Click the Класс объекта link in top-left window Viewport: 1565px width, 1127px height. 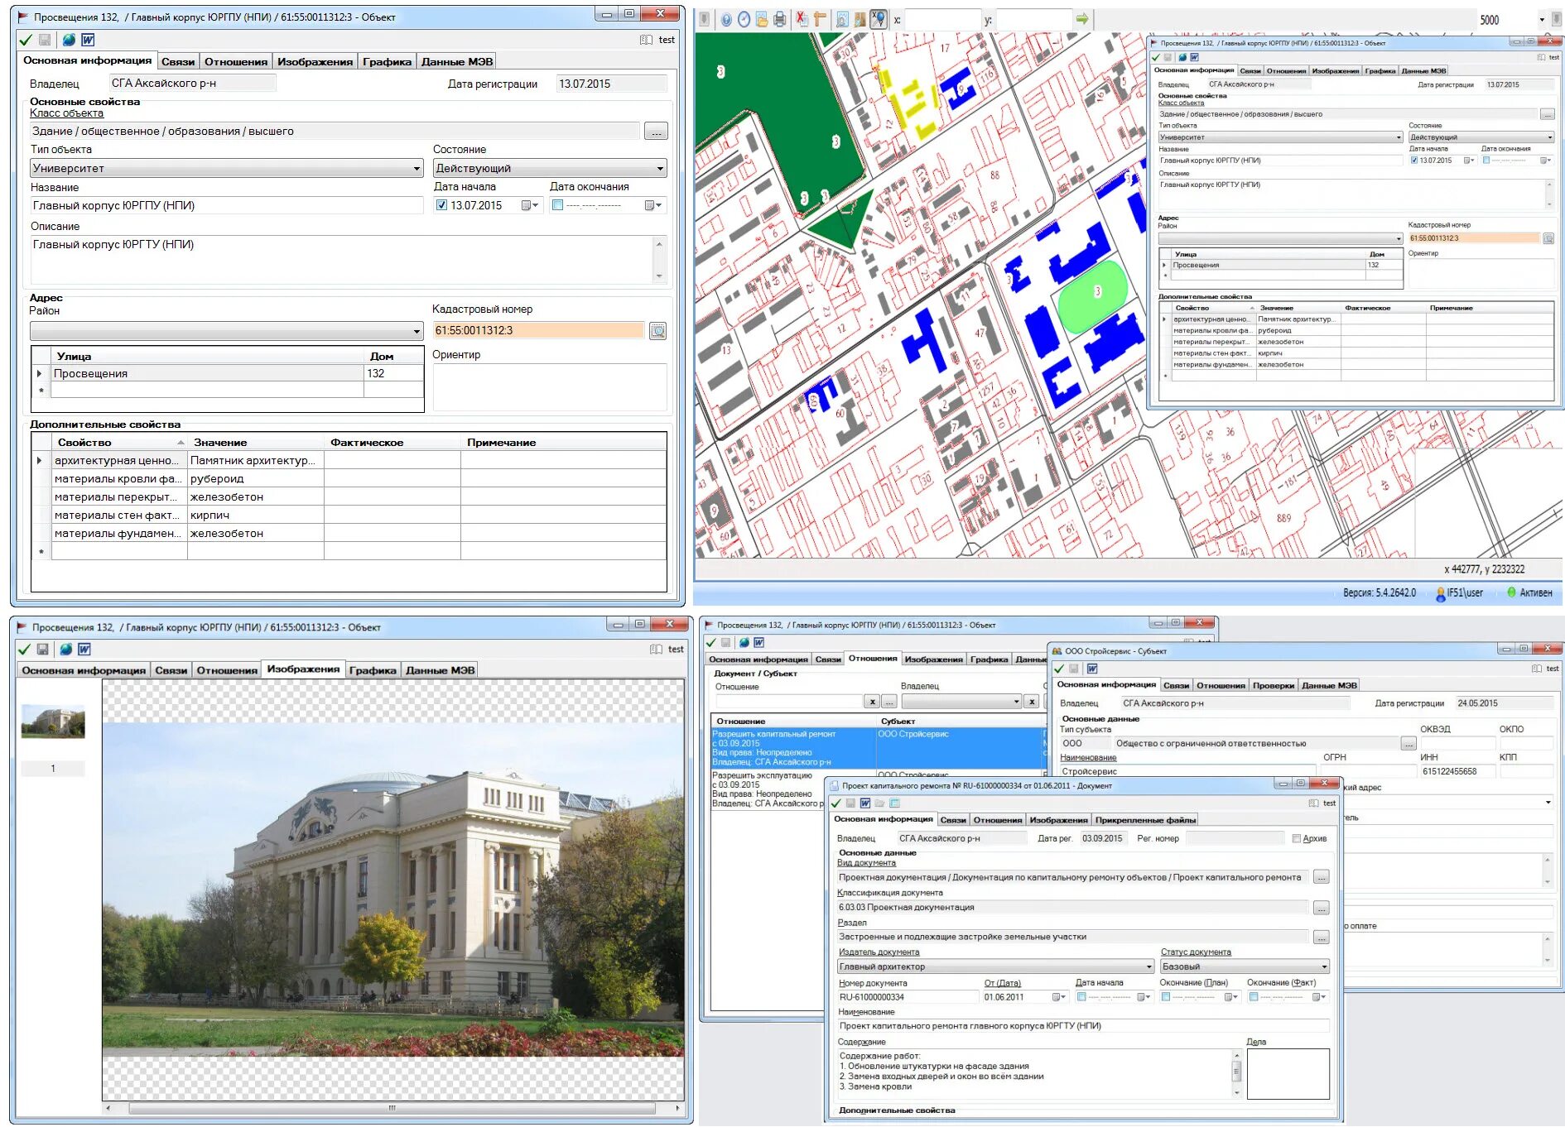67,113
